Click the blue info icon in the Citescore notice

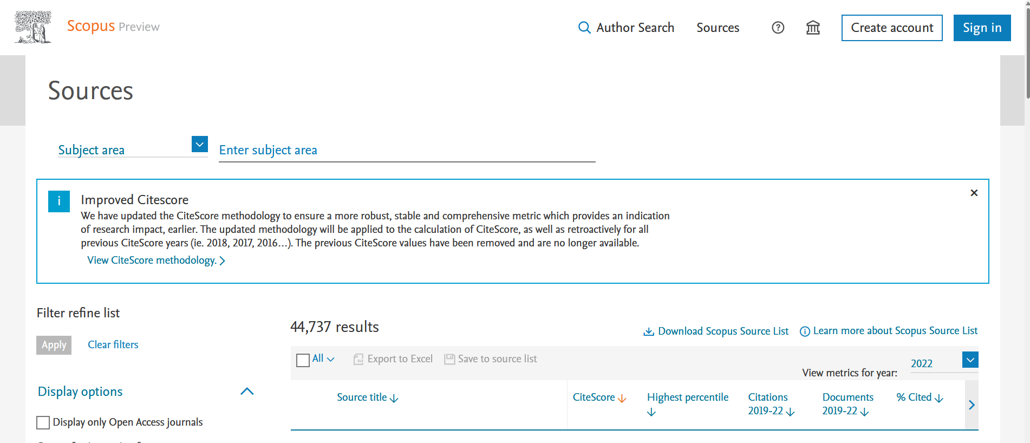point(59,201)
